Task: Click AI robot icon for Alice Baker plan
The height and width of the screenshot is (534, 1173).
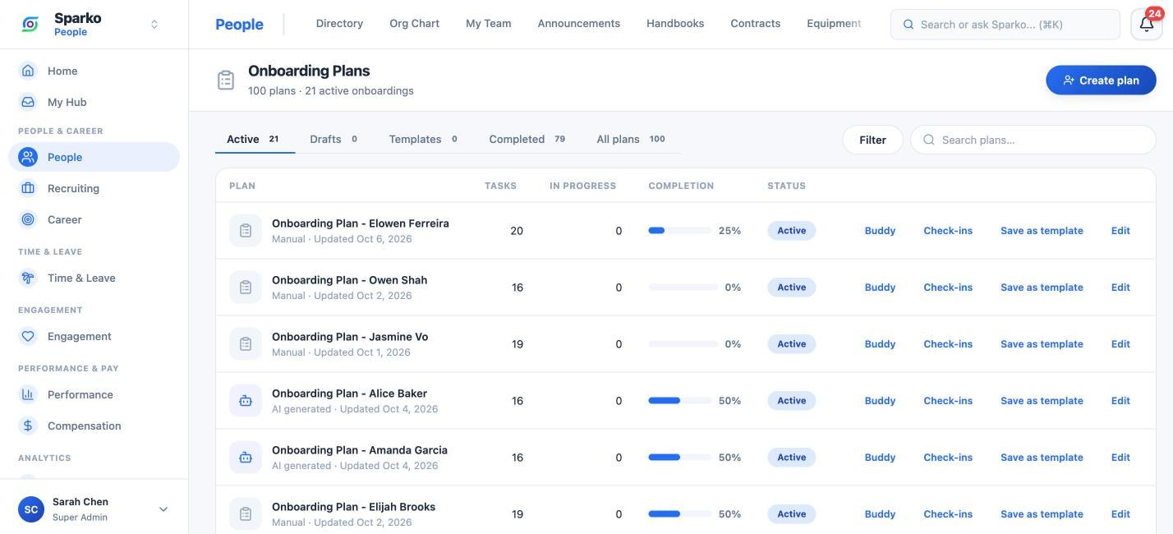Action: click(246, 401)
